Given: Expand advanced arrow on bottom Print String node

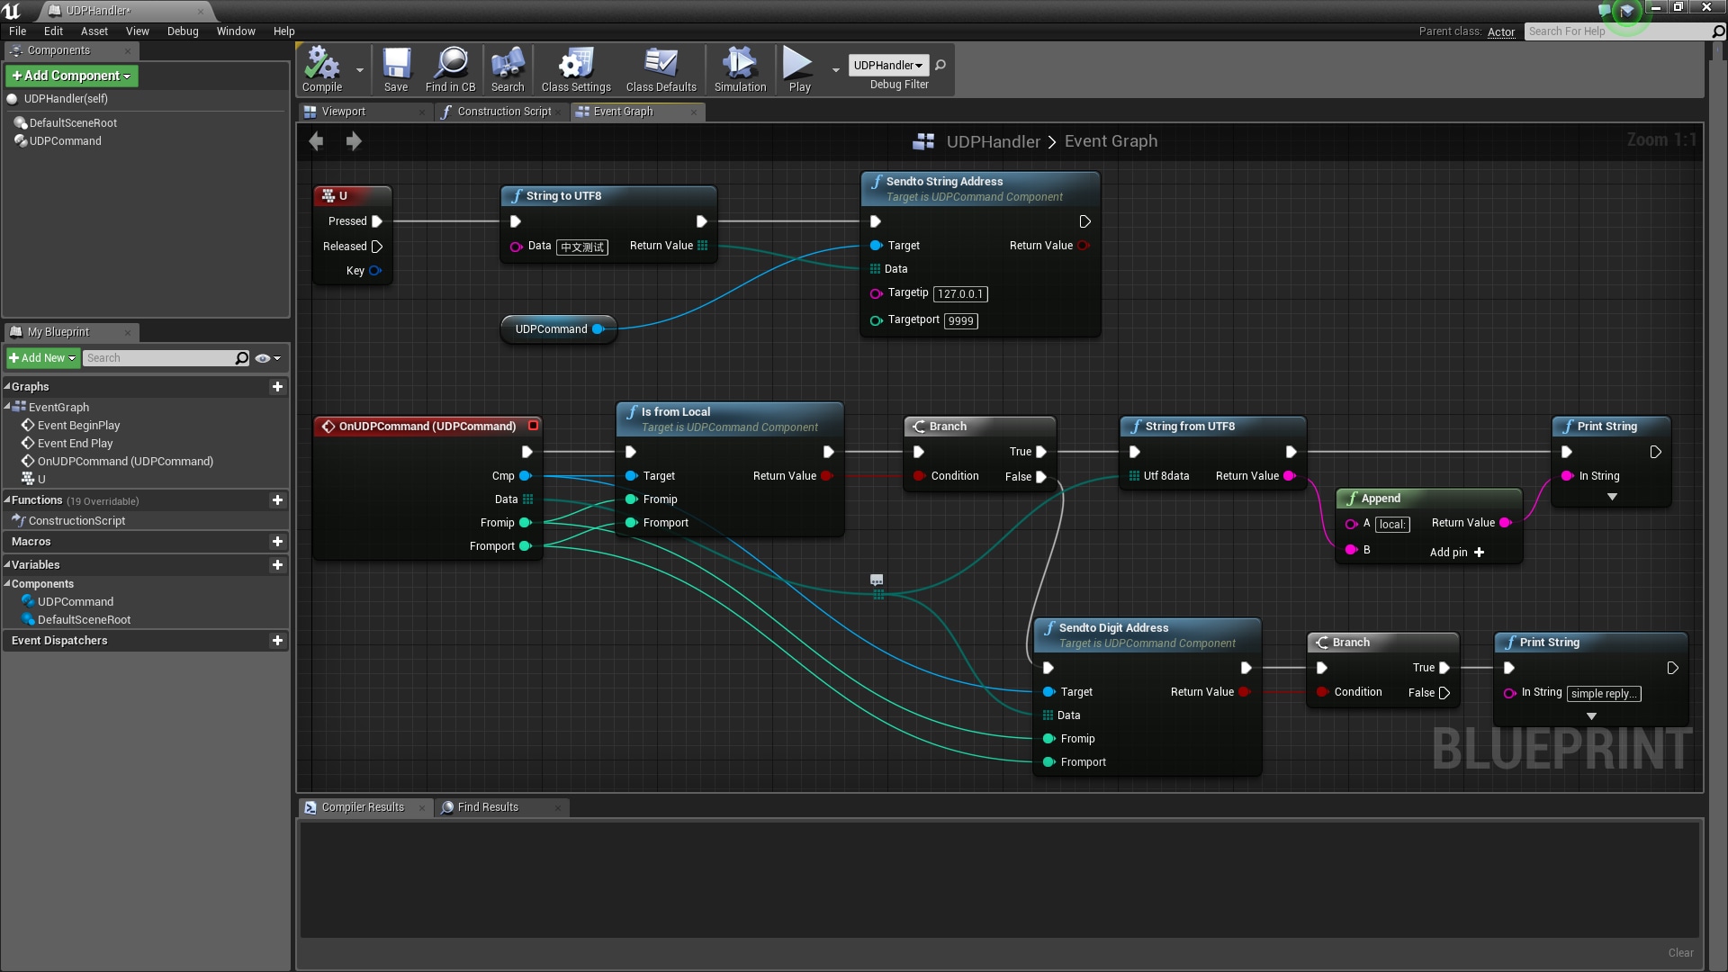Looking at the screenshot, I should pyautogui.click(x=1591, y=716).
